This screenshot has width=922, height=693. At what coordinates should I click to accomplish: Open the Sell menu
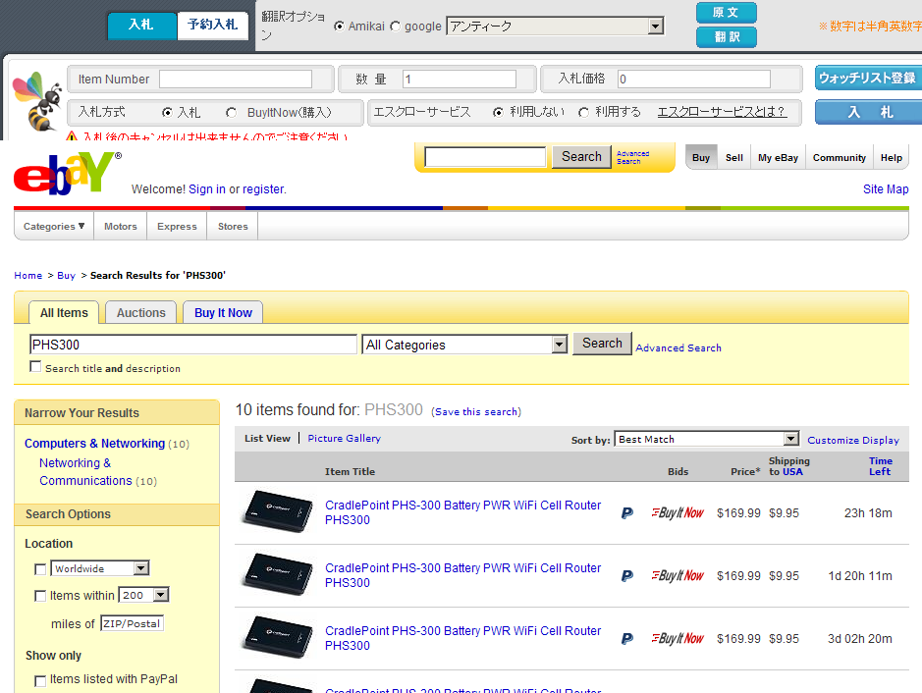733,157
